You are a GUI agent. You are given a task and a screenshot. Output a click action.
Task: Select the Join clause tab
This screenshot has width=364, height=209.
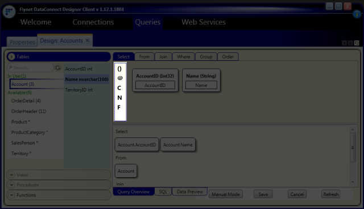[x=163, y=57]
